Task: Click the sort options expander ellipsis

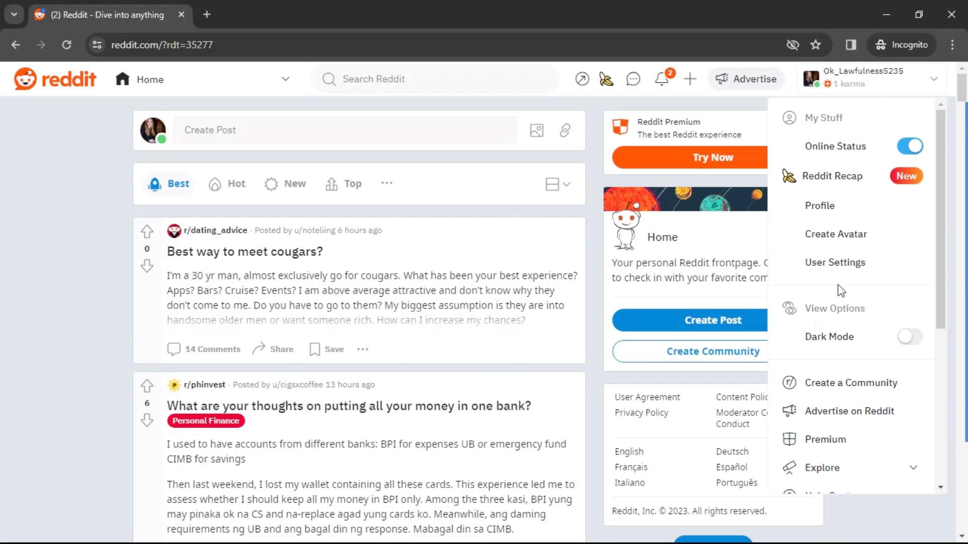Action: tap(387, 183)
